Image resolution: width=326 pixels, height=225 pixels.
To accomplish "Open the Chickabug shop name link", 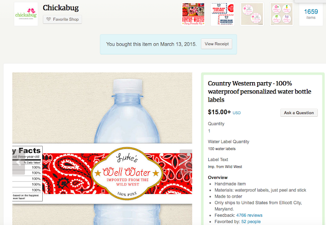I will click(x=61, y=8).
